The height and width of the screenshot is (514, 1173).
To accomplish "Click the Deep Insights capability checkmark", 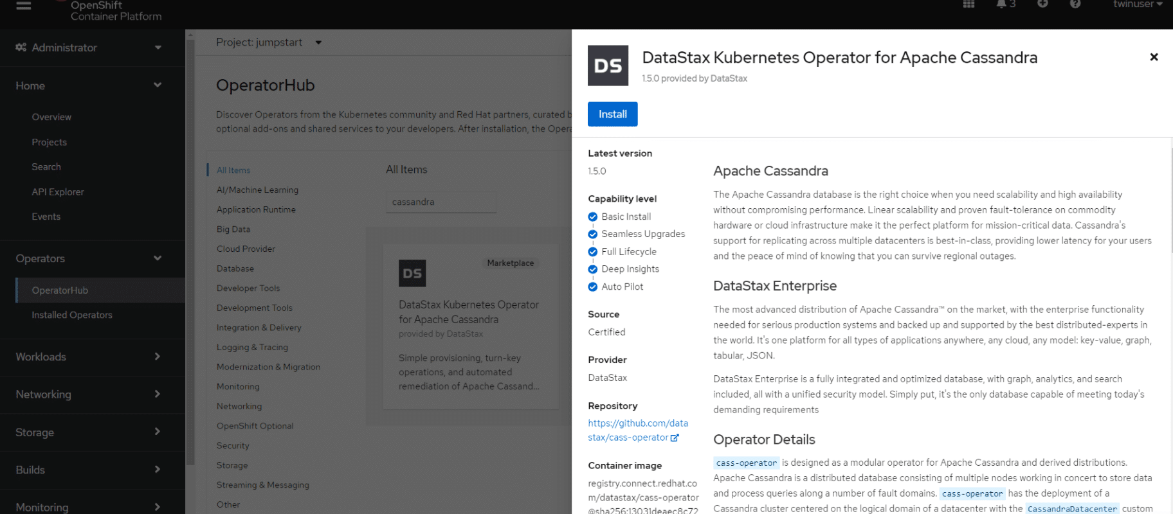I will [x=593, y=269].
